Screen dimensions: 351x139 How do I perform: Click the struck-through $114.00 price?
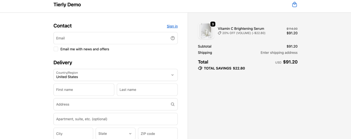292,29
